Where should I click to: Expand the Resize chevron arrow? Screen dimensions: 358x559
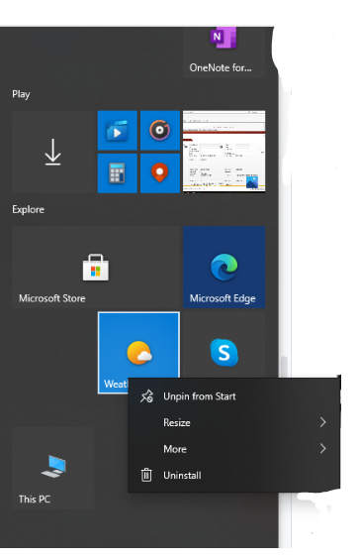[x=322, y=422]
